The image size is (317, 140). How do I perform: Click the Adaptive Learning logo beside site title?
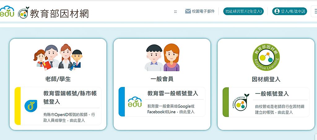(x=23, y=12)
